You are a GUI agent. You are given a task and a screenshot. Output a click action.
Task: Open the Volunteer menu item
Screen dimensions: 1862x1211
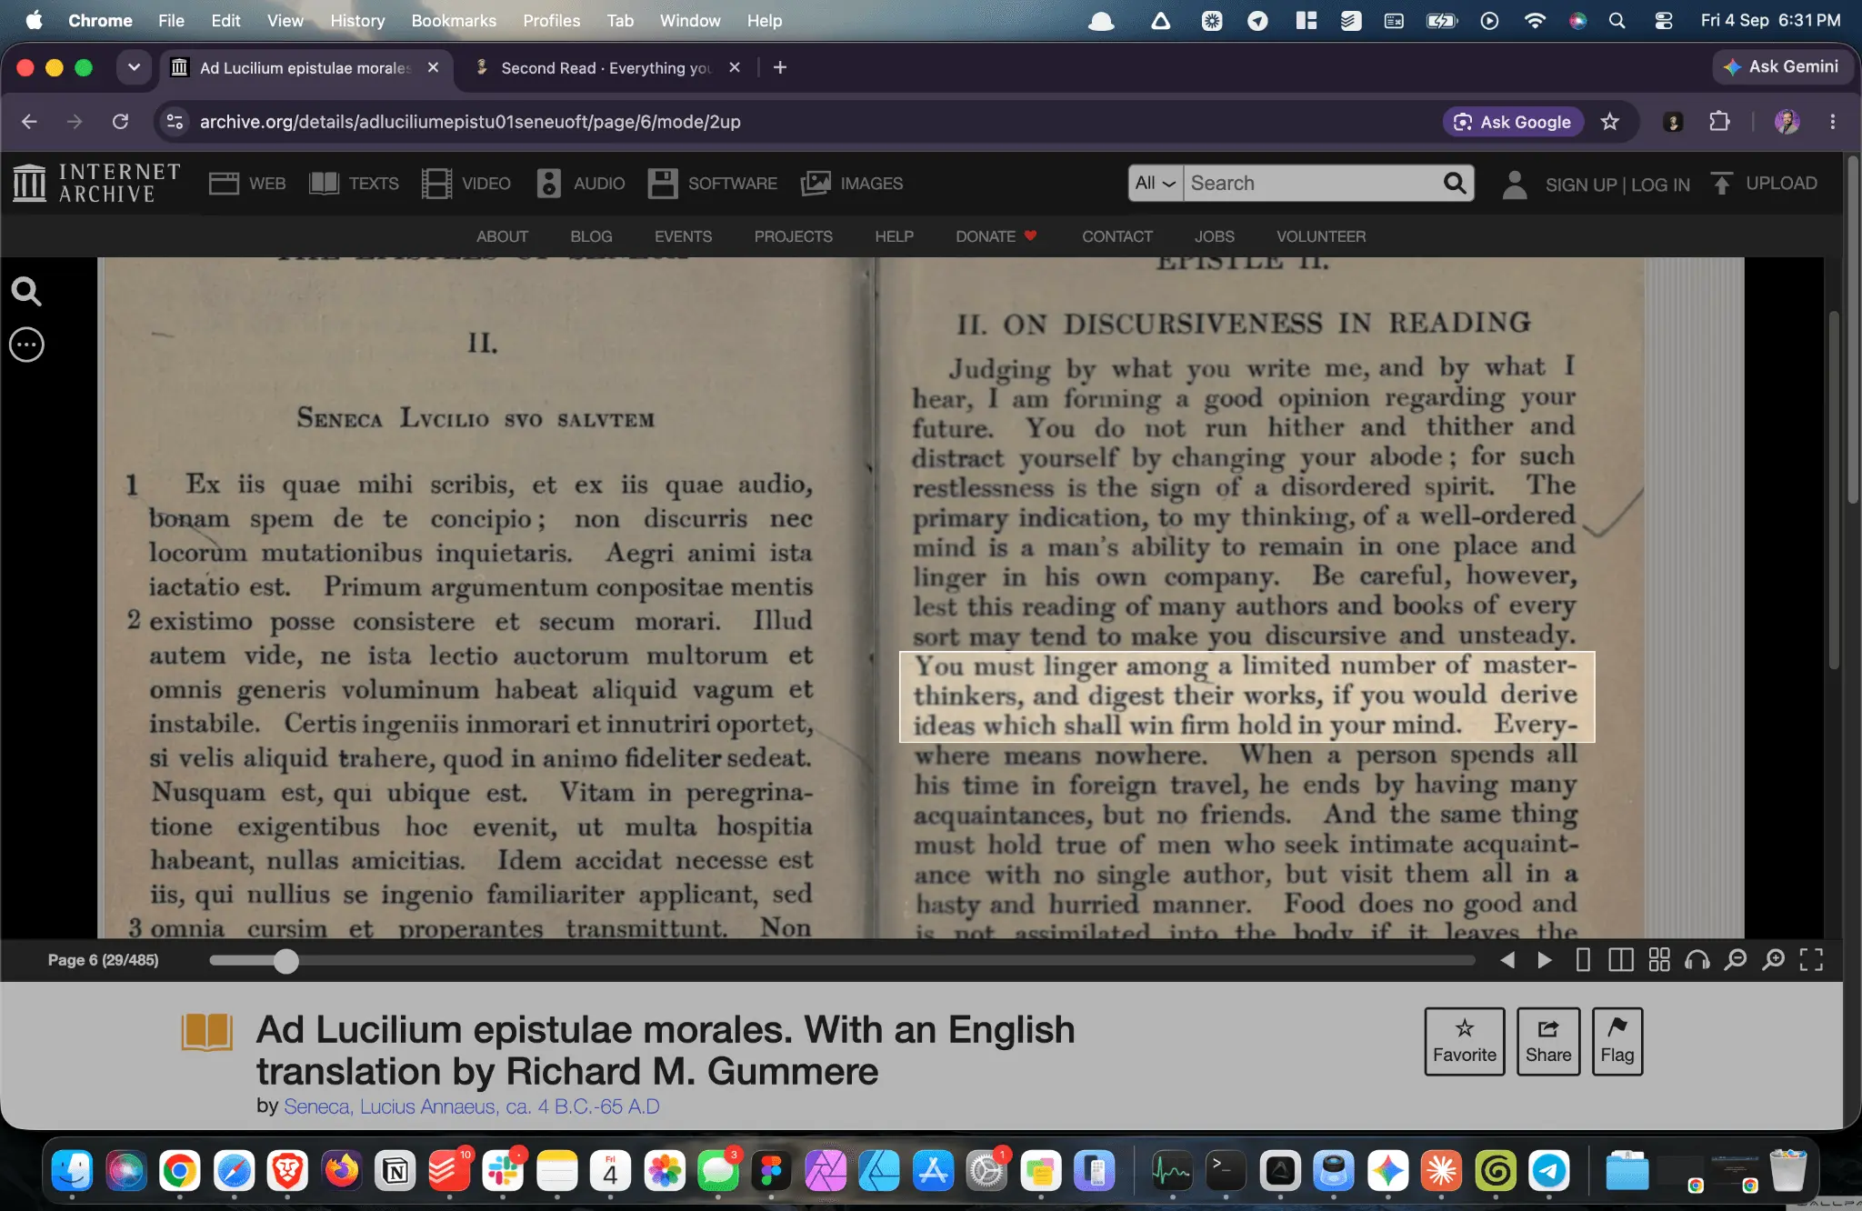coord(1321,236)
